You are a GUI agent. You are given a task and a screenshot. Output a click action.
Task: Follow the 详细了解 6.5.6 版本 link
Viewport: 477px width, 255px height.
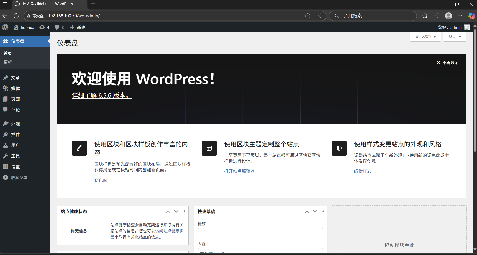[x=102, y=95]
